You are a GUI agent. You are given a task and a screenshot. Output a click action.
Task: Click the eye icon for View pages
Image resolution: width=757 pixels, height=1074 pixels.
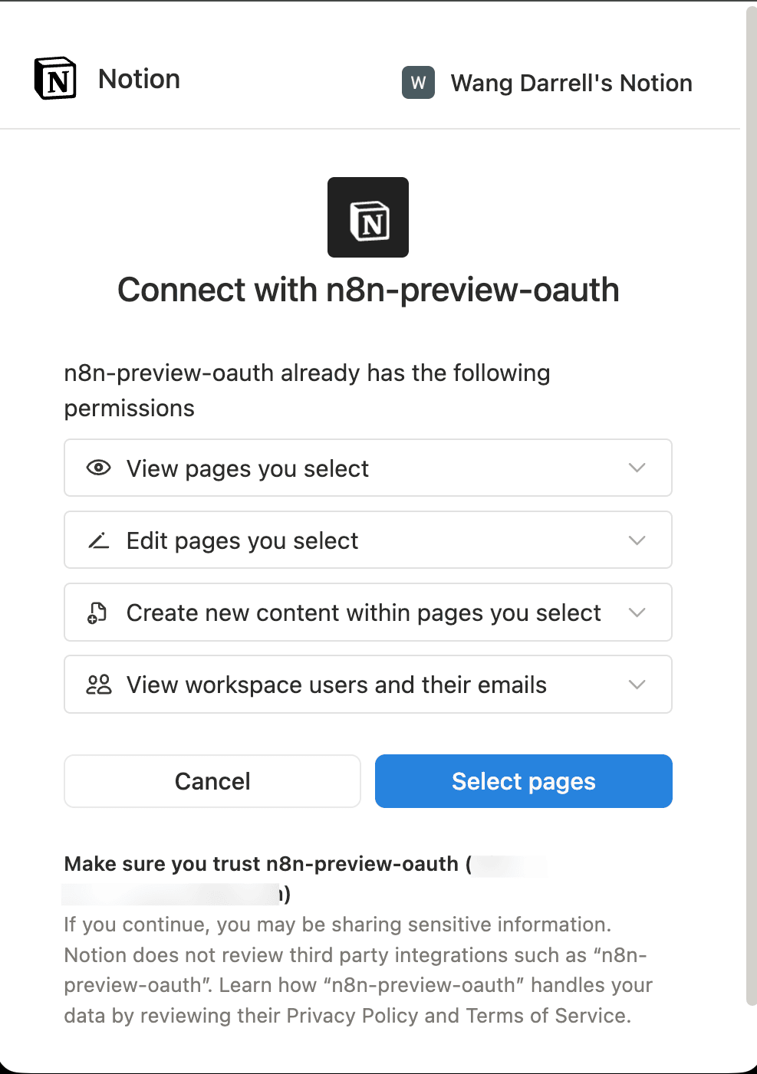(x=99, y=468)
